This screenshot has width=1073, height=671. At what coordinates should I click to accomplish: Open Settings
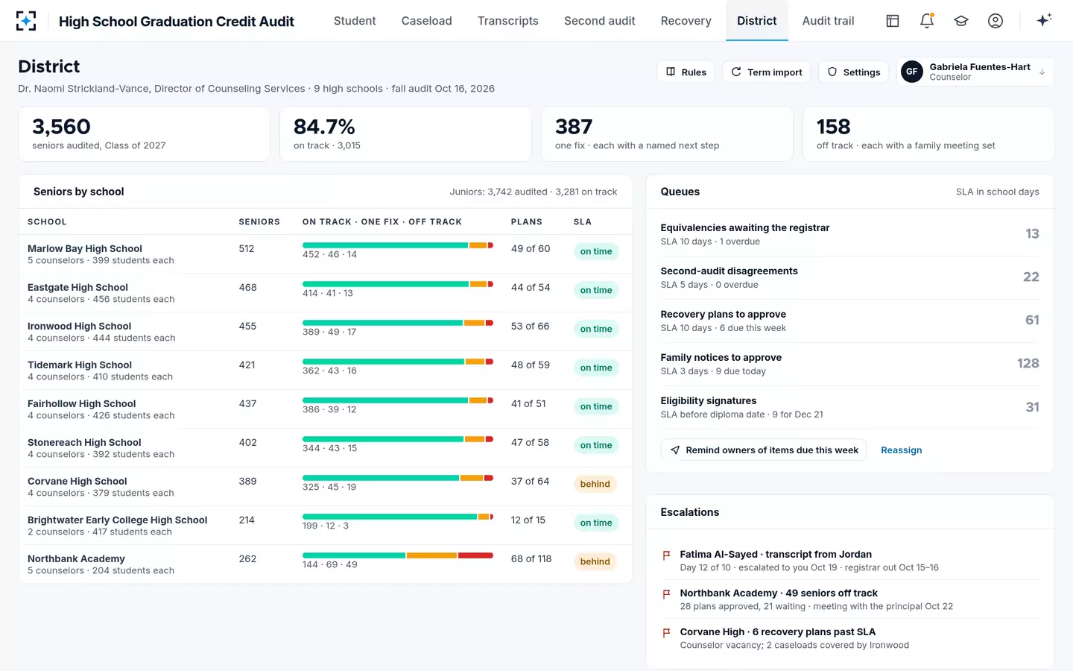click(x=854, y=72)
